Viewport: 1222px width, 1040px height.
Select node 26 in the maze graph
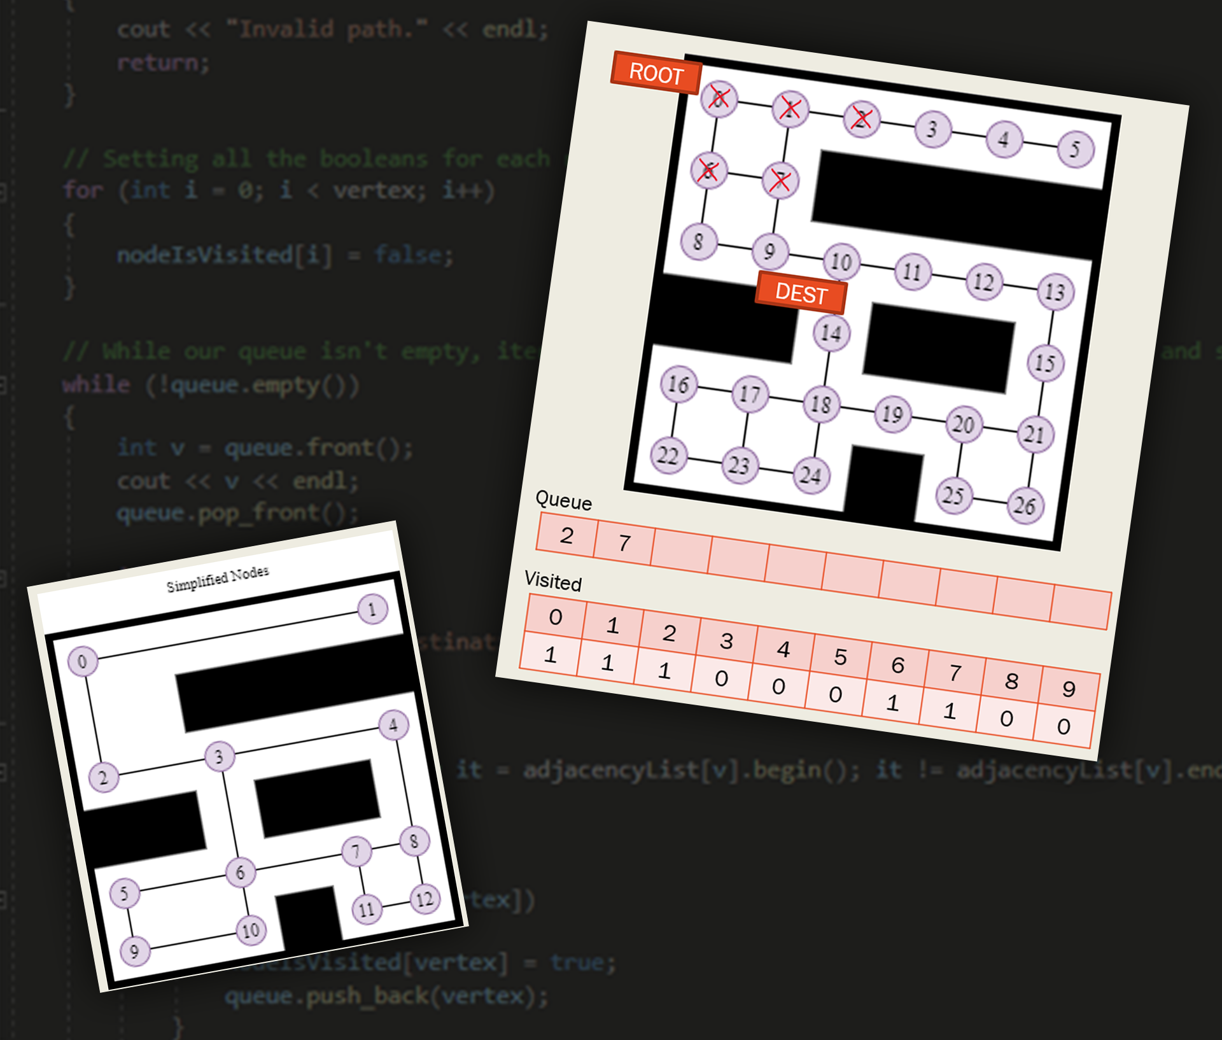tap(1025, 506)
